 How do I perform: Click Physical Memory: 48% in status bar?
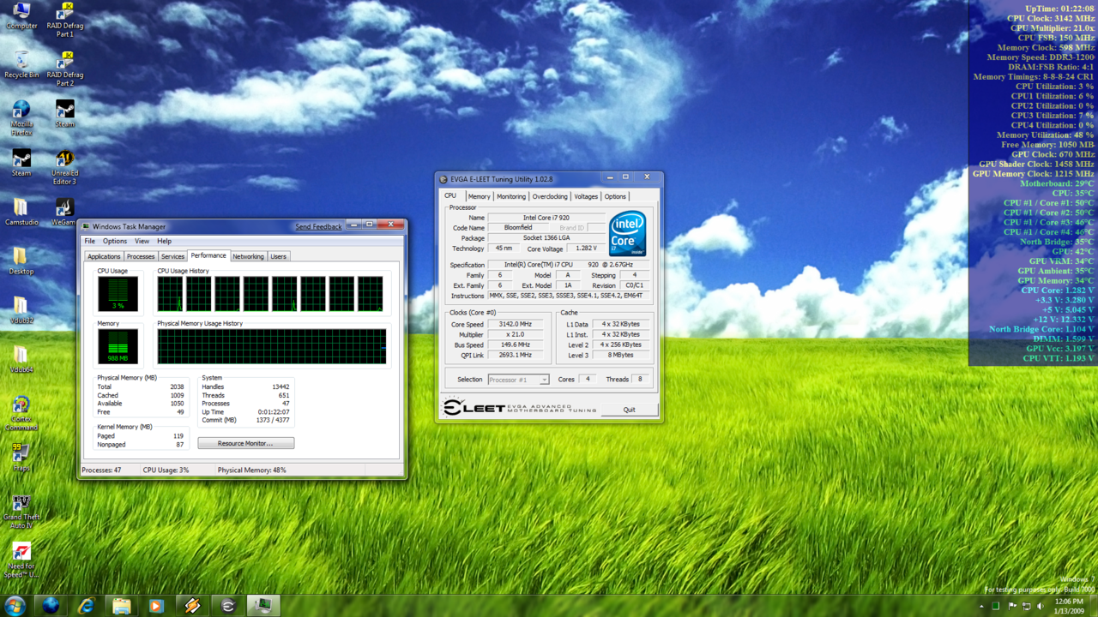coord(252,470)
